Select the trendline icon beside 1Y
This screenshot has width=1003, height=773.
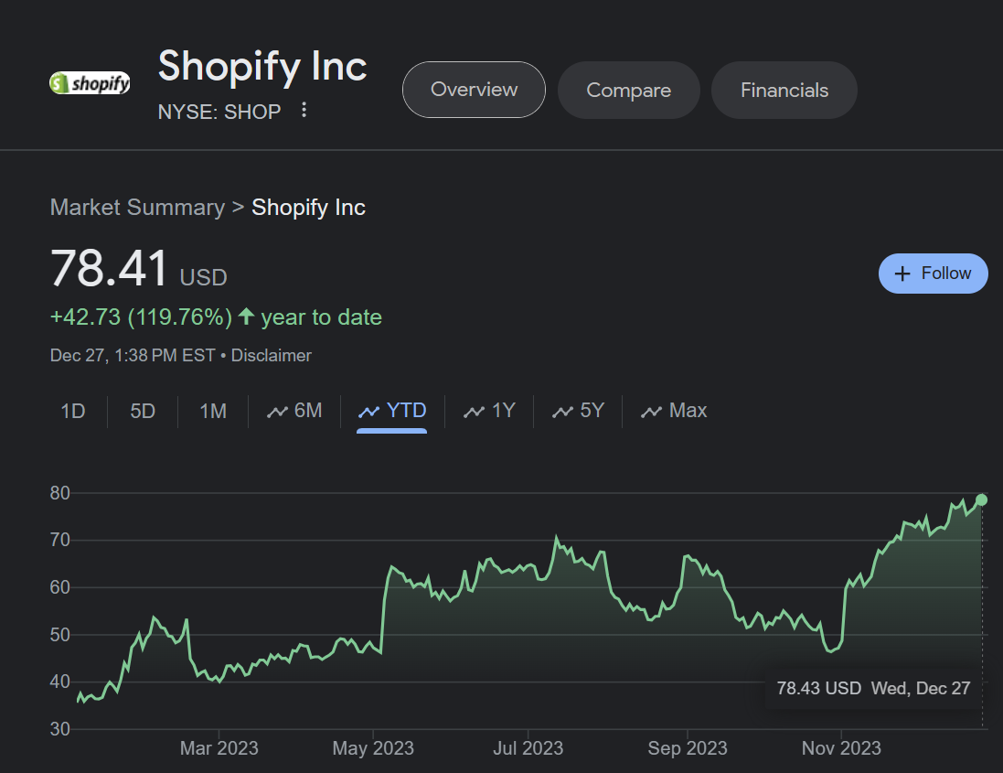tap(474, 411)
